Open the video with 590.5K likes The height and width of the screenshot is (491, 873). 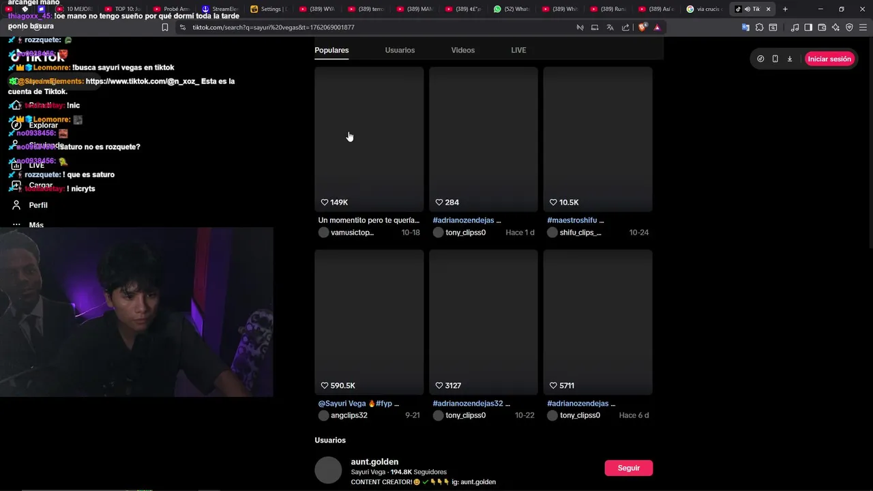(x=369, y=322)
